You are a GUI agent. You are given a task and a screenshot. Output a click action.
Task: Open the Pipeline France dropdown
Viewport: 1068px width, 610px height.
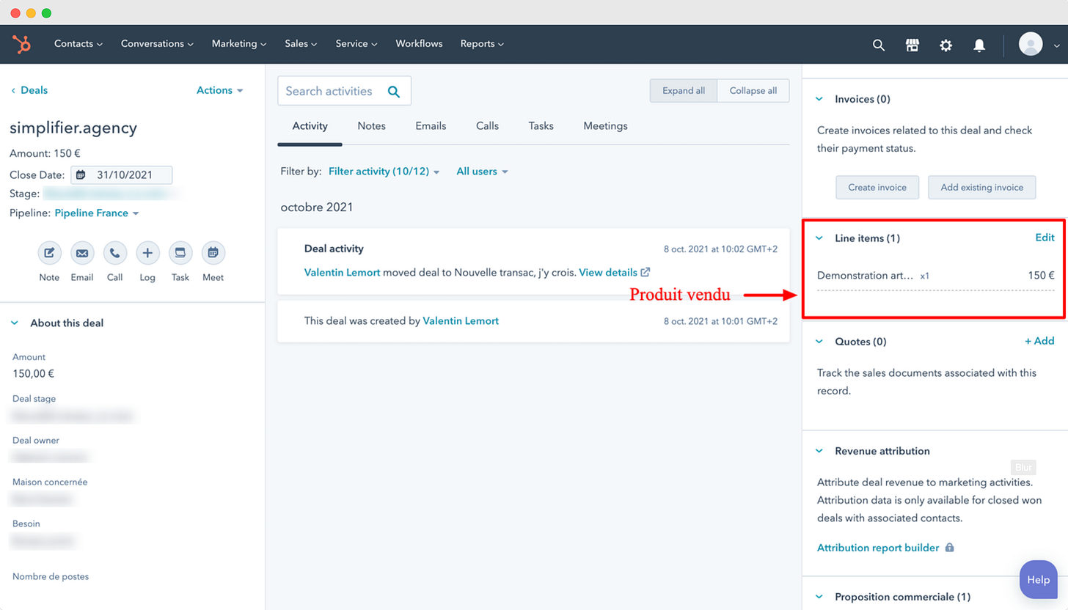pyautogui.click(x=97, y=213)
